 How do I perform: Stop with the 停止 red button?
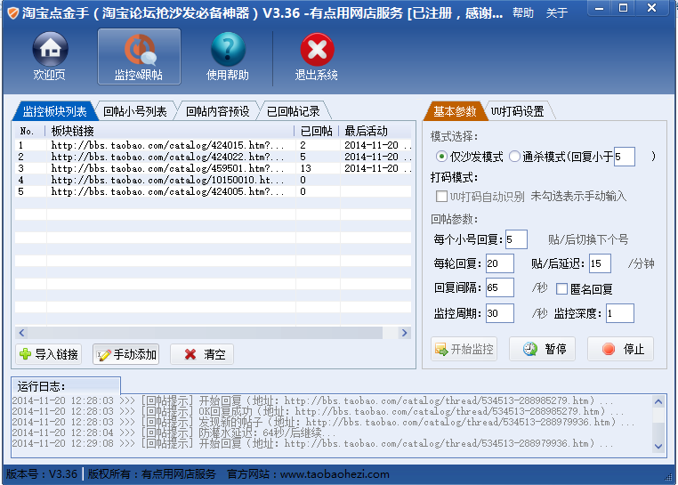tap(621, 349)
